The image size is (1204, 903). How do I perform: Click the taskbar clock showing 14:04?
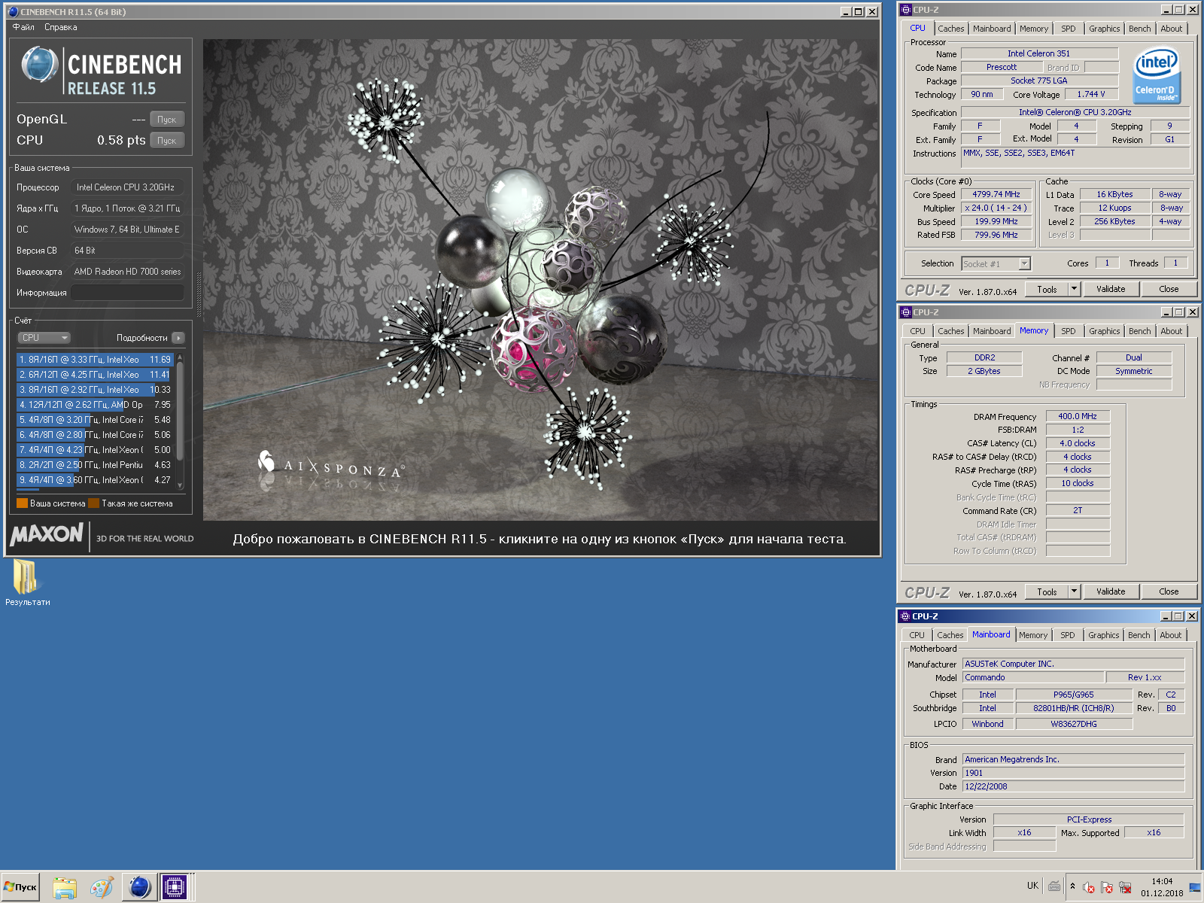1162,887
